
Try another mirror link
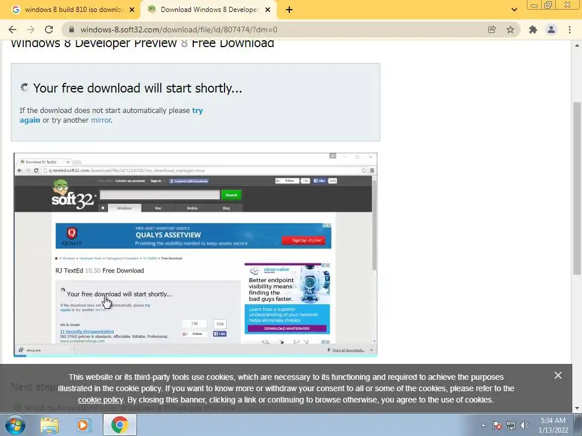(101, 120)
